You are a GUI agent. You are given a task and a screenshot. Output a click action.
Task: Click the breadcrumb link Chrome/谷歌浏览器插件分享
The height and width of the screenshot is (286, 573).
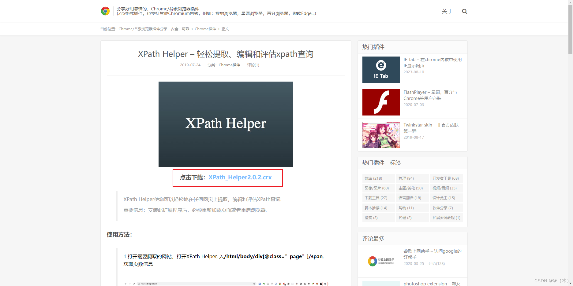tap(154, 29)
